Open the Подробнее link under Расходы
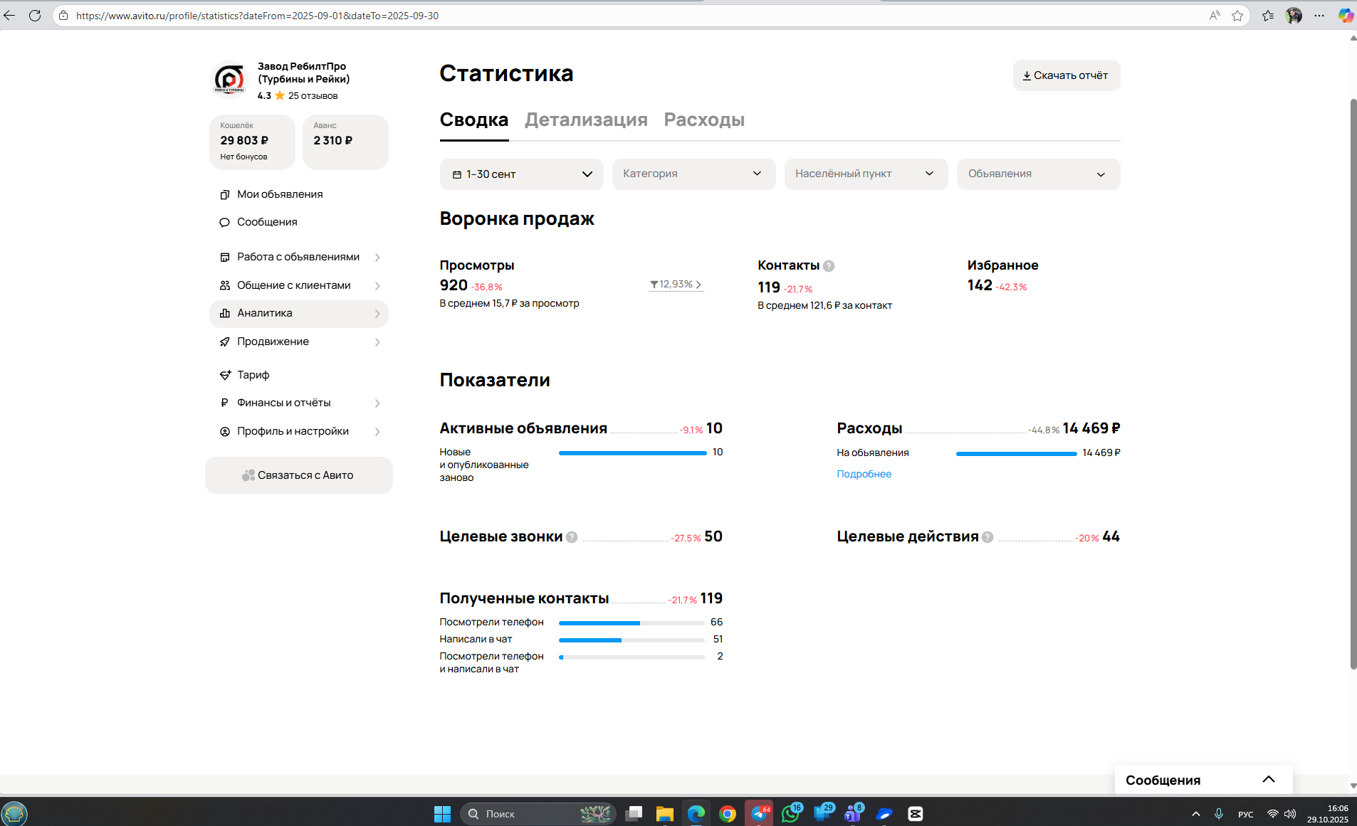 click(864, 474)
